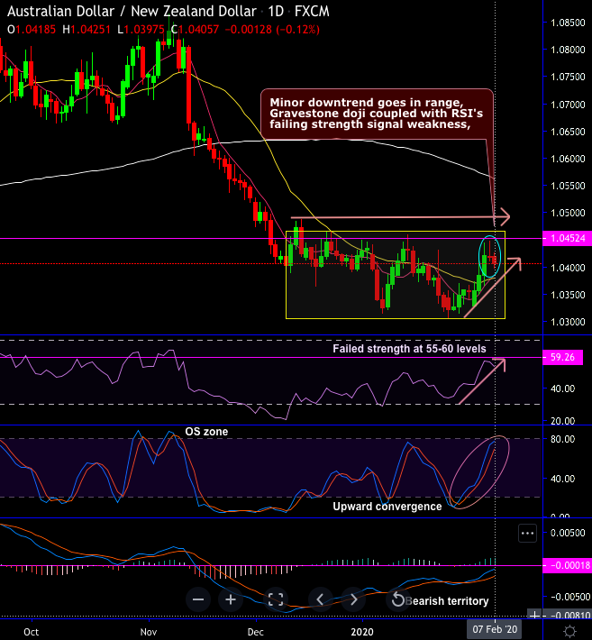Click the 1.03000 price axis label
Image resolution: width=592 pixels, height=640 pixels.
568,322
